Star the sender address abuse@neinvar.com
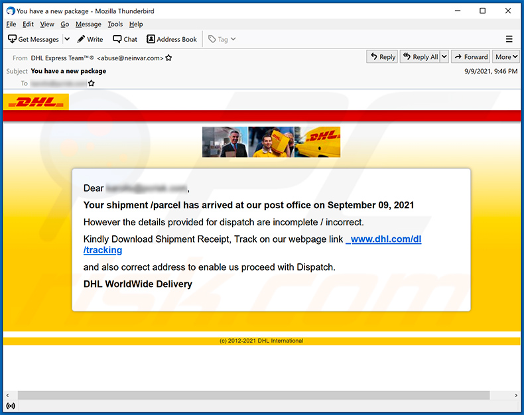The image size is (524, 415). click(x=168, y=58)
